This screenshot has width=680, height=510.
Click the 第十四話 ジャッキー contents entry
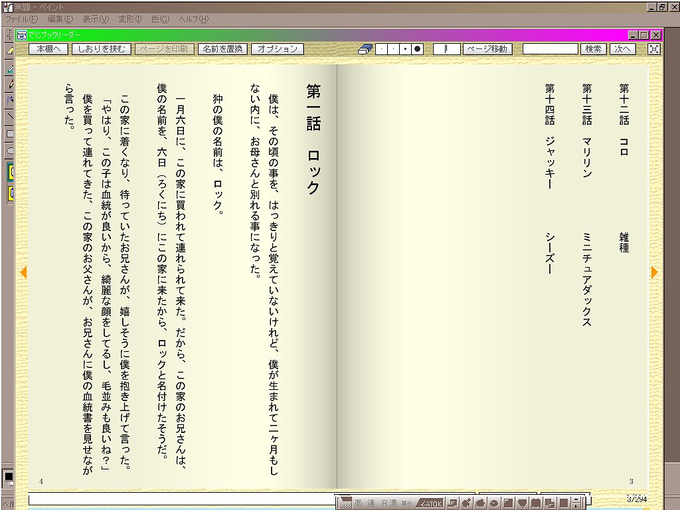point(550,135)
